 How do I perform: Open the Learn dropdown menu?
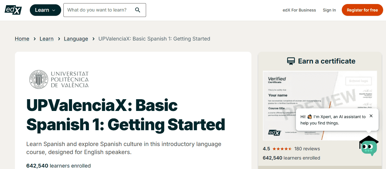pos(45,10)
